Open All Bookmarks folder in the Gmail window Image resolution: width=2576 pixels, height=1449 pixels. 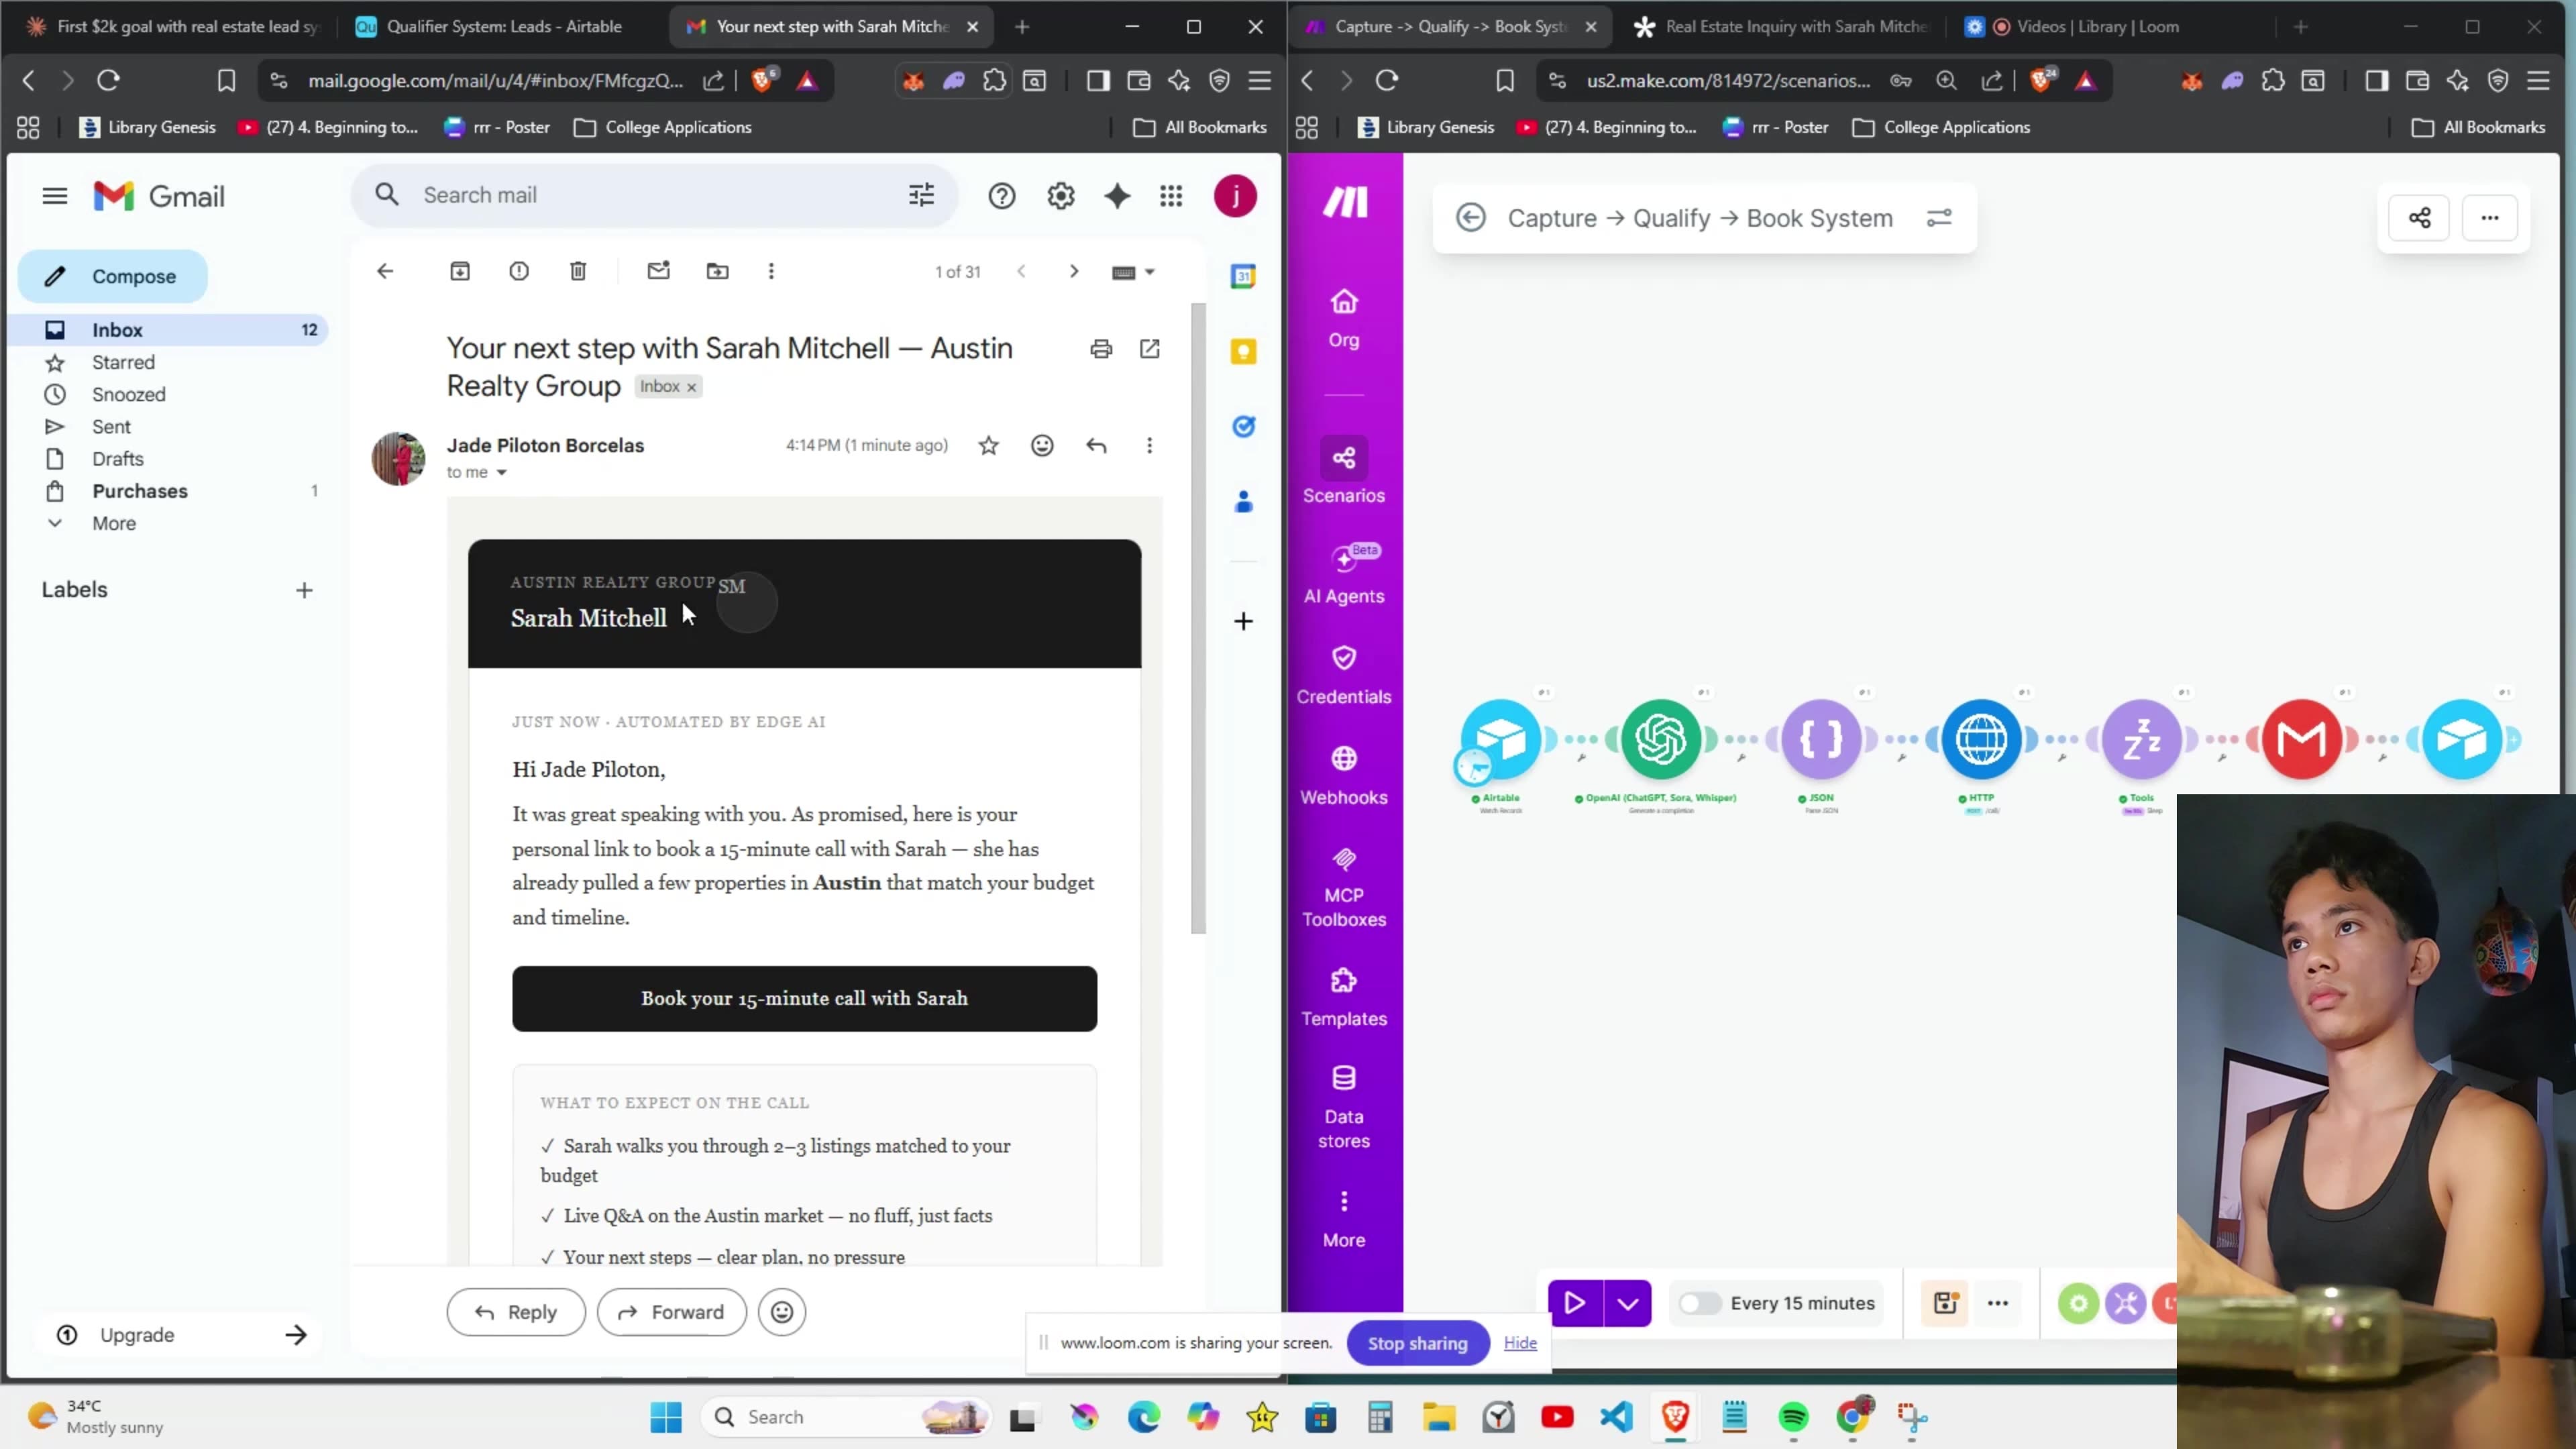[1200, 127]
